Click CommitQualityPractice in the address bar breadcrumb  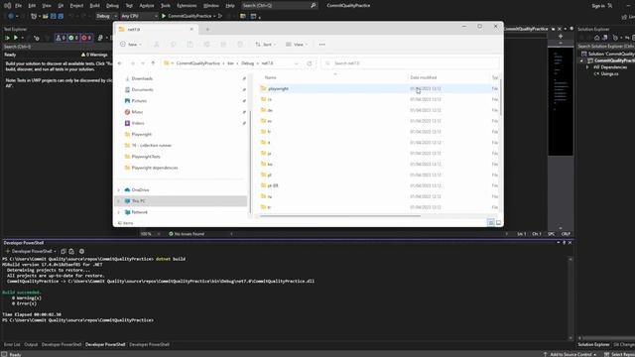tap(198, 63)
